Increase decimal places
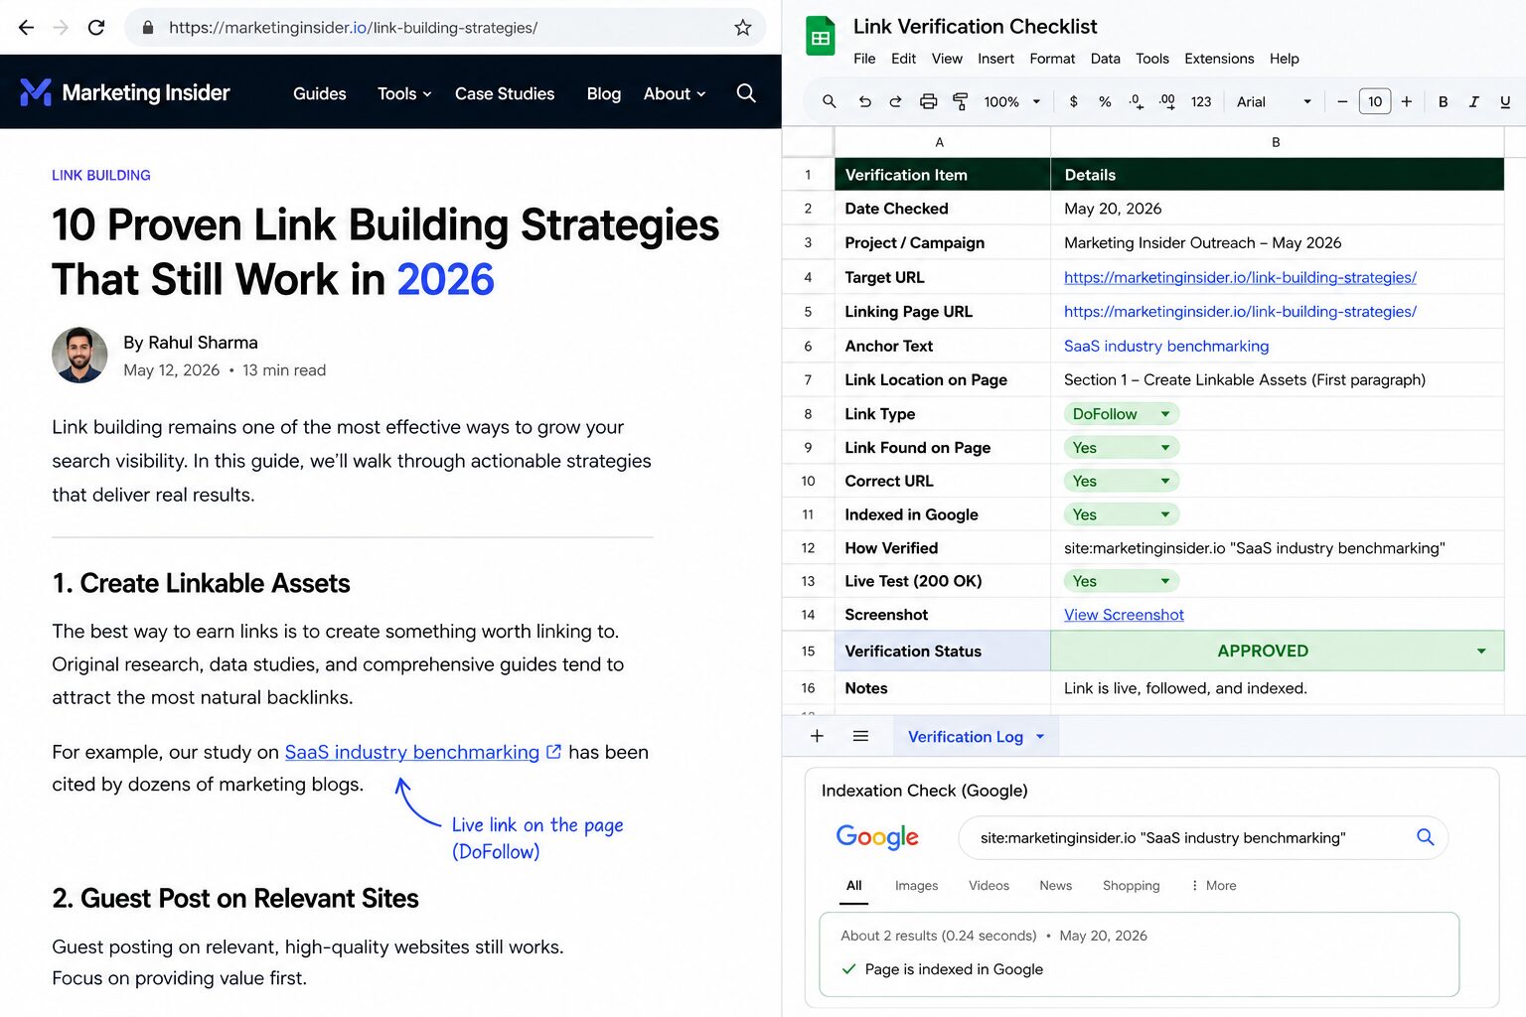Image resolution: width=1526 pixels, height=1017 pixels. [1167, 101]
